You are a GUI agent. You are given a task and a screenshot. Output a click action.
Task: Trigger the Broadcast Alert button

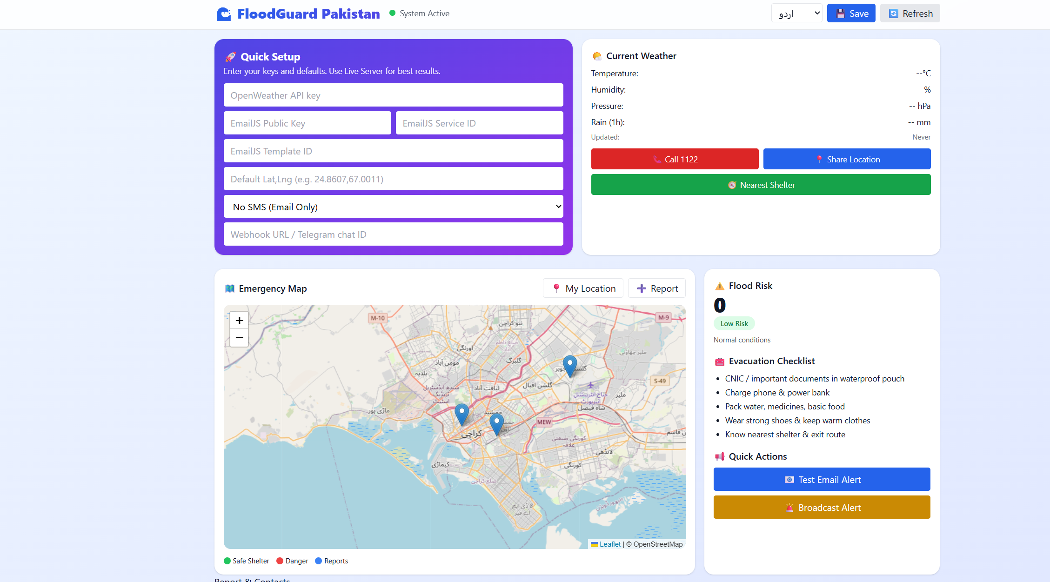pyautogui.click(x=822, y=508)
